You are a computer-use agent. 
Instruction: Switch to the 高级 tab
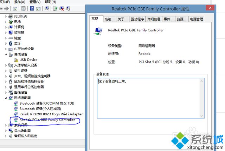(x=109, y=19)
